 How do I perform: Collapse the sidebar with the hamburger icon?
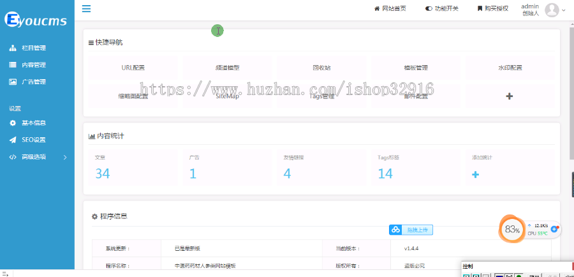[x=86, y=9]
